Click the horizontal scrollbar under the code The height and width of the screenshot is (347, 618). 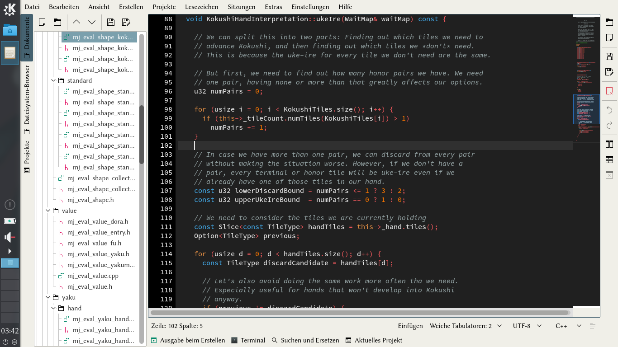[x=360, y=312]
